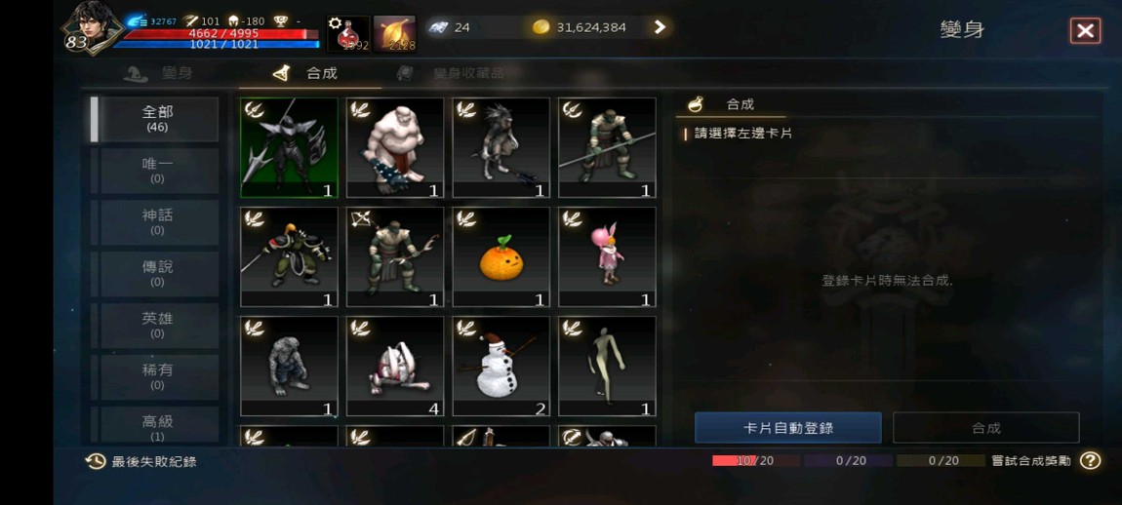The width and height of the screenshot is (1122, 505).
Task: Select the orange pumpkin transformation card
Action: pos(501,256)
